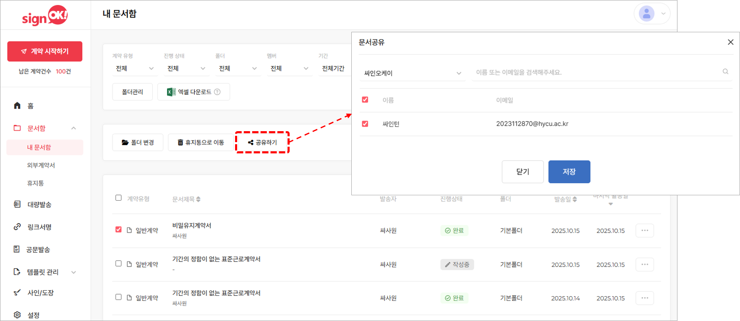Sort by 발송일 column arrows
Screen dimensions: 740x321
click(x=575, y=199)
